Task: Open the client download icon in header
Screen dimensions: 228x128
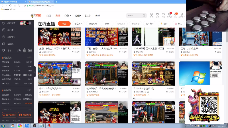Action: (x=169, y=15)
